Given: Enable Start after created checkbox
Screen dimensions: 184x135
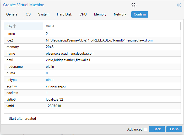Looking at the screenshot, I should pyautogui.click(x=6, y=118).
